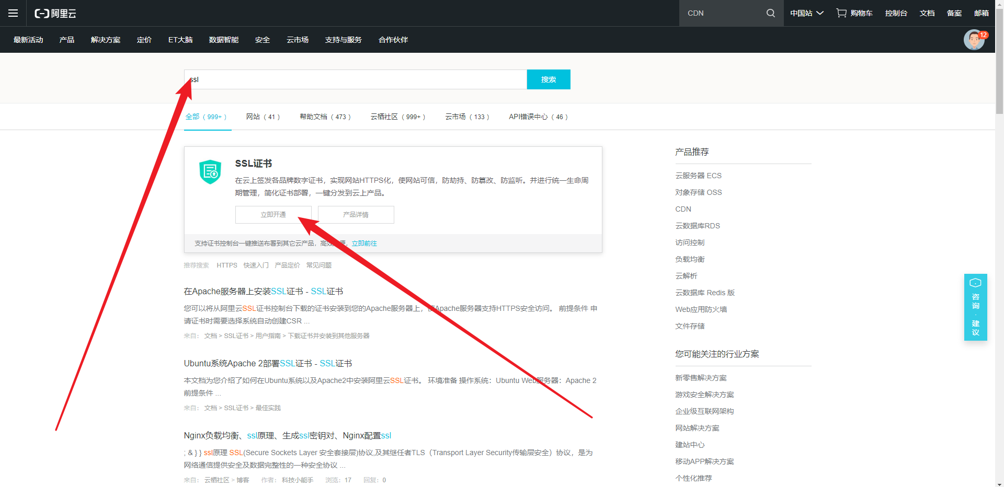Open 合作伙伴 navigation menu
Viewport: 1004px width, 487px height.
393,40
